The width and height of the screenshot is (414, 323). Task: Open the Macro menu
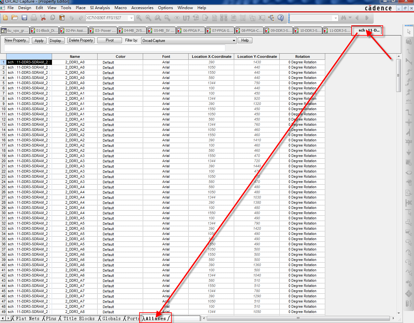[x=120, y=8]
